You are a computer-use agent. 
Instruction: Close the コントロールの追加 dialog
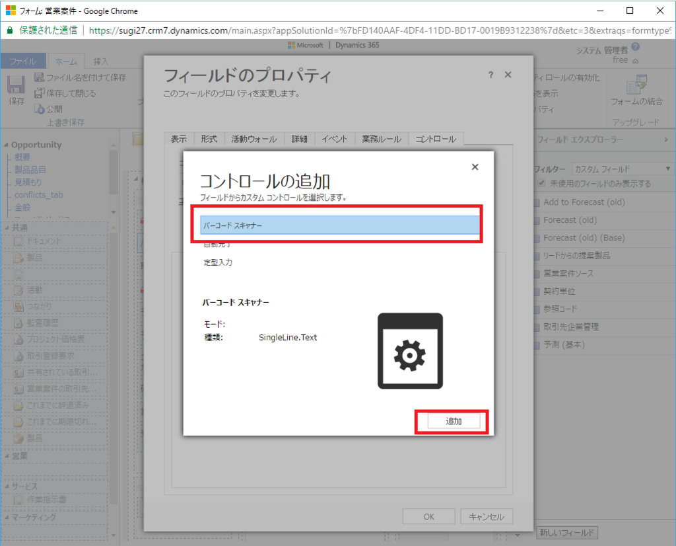[475, 167]
